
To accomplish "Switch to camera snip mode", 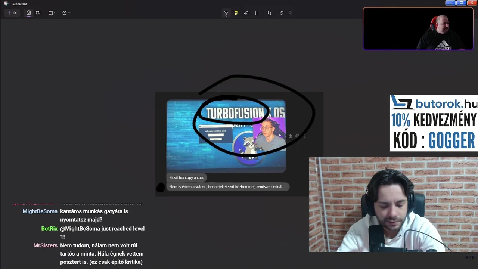I will [28, 13].
